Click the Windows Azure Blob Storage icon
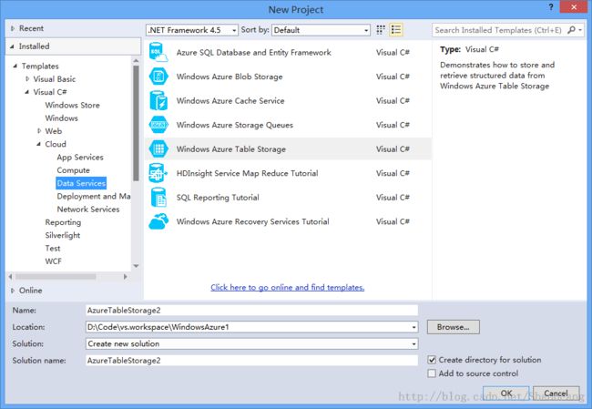 pyautogui.click(x=158, y=77)
